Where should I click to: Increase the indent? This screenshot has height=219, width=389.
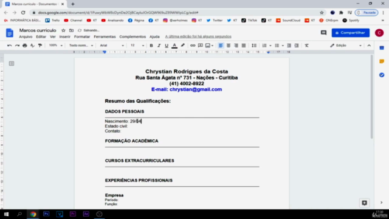point(297,46)
